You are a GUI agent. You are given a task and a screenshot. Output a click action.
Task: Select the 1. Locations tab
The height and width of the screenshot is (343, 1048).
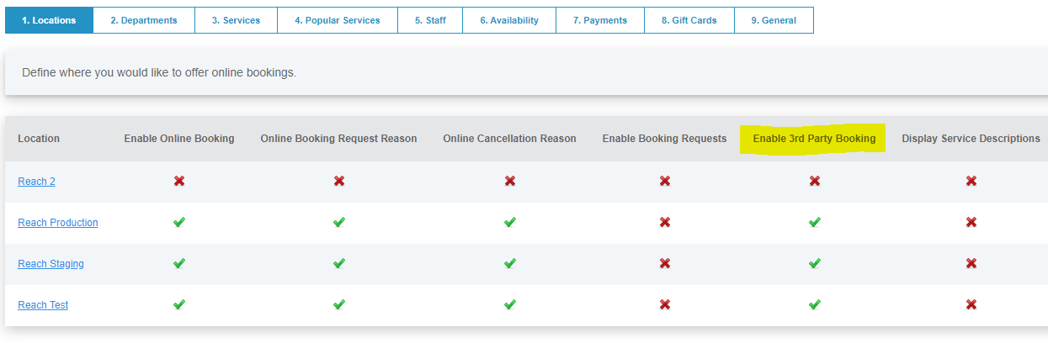(49, 20)
